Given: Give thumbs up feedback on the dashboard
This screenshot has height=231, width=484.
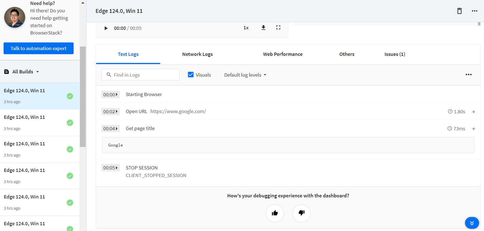Looking at the screenshot, I should pos(275,213).
